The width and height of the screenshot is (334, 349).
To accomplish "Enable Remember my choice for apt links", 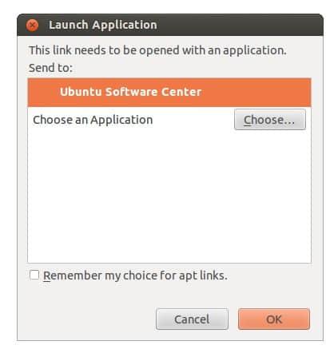I will [34, 275].
